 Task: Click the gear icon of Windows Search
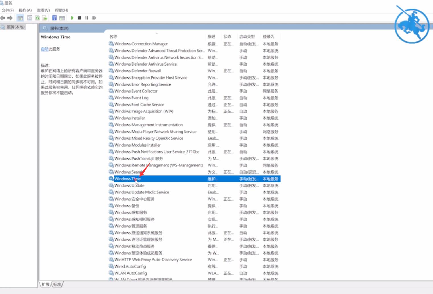click(x=111, y=172)
